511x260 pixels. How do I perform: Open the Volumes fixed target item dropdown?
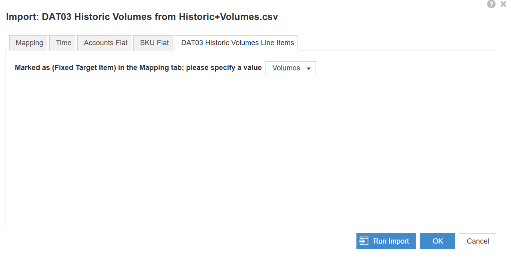coord(291,68)
